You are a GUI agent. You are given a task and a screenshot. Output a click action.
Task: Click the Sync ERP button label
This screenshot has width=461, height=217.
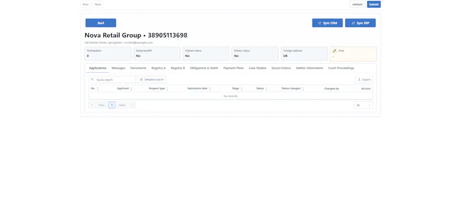coord(363,23)
